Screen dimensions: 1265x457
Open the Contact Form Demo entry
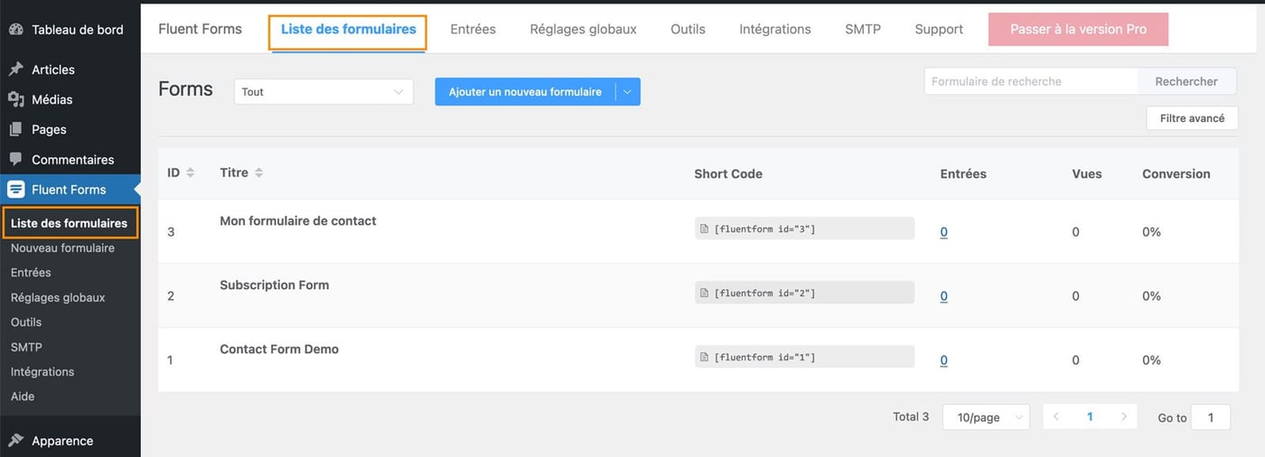(x=279, y=349)
